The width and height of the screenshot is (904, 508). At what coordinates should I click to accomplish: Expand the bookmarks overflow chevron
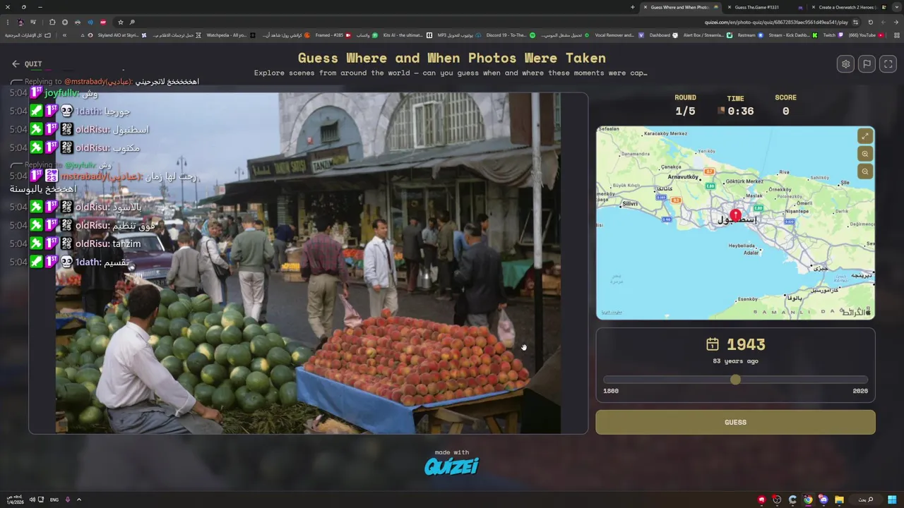click(64, 35)
